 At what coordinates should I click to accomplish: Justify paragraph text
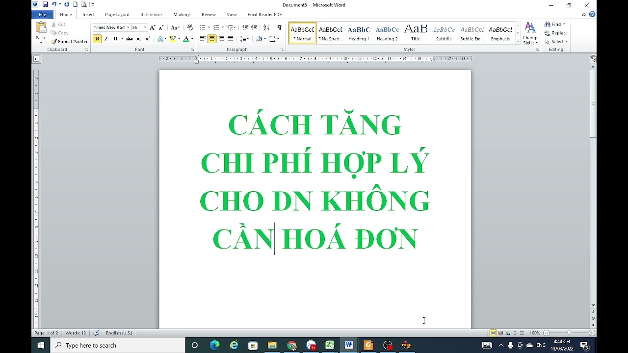pos(231,39)
